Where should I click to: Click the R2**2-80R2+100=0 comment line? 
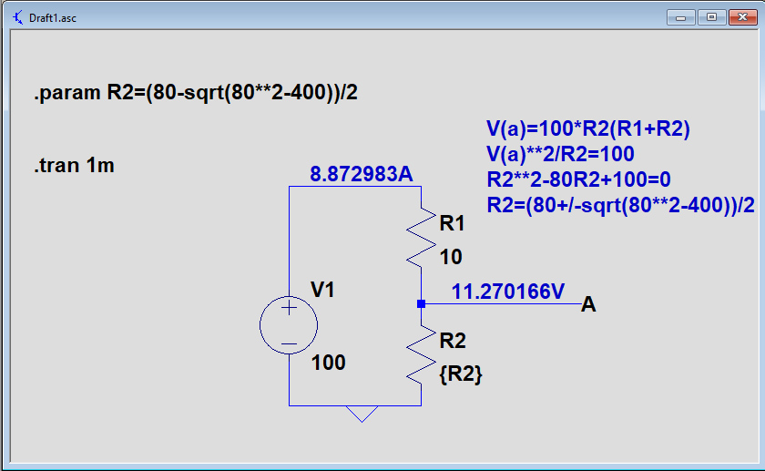click(x=578, y=179)
